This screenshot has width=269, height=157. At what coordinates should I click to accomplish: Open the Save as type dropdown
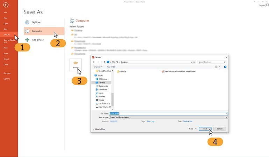tap(168, 117)
